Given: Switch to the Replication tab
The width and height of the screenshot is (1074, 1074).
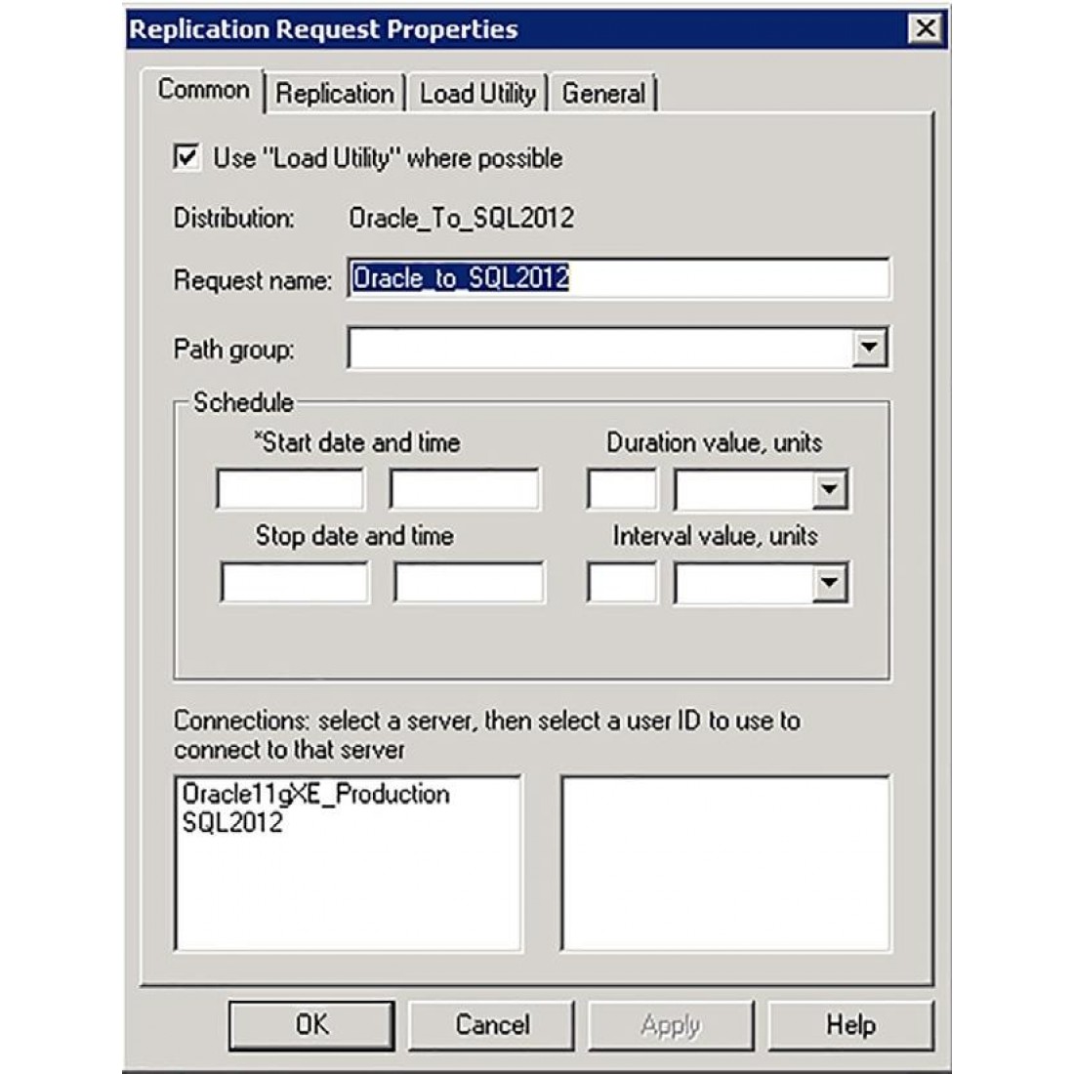Looking at the screenshot, I should click(x=334, y=94).
